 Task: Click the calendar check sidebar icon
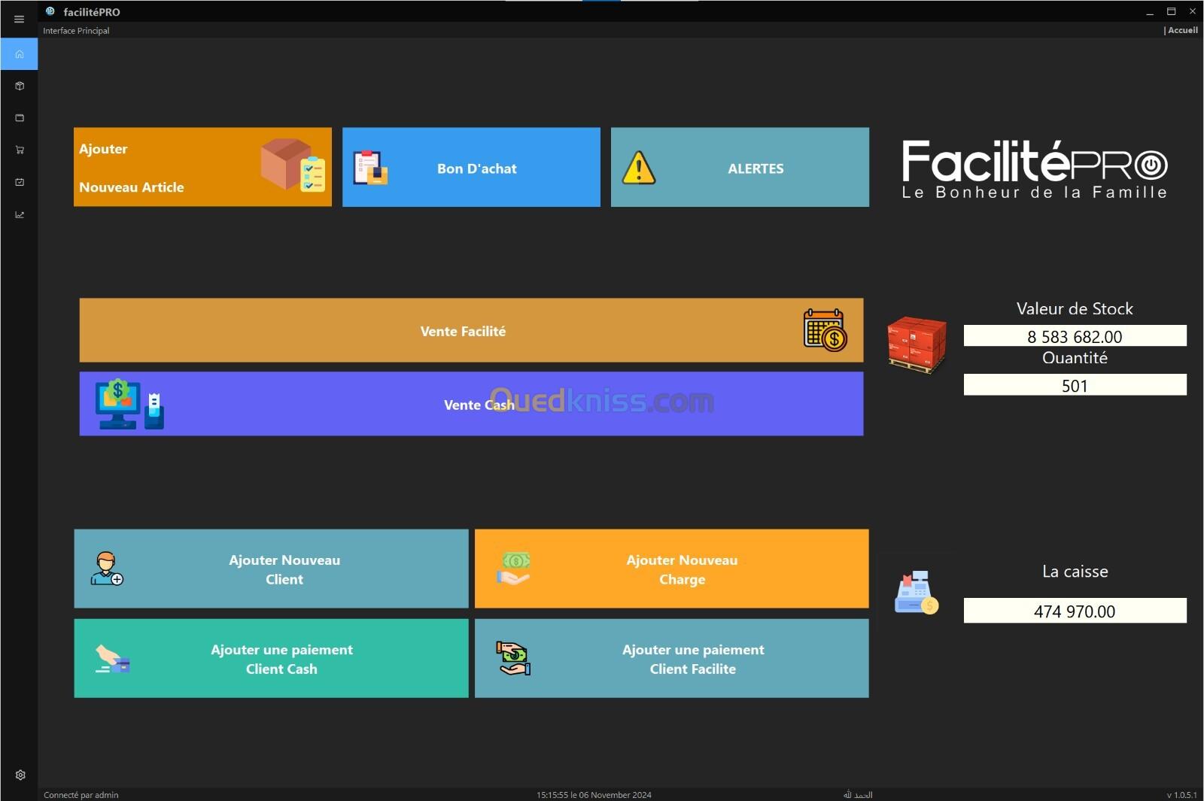pyautogui.click(x=20, y=182)
